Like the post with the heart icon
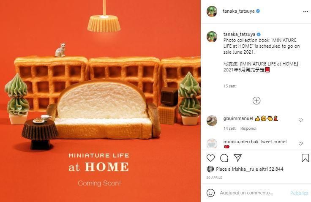Screen dimensions: 311x202 [210, 158]
